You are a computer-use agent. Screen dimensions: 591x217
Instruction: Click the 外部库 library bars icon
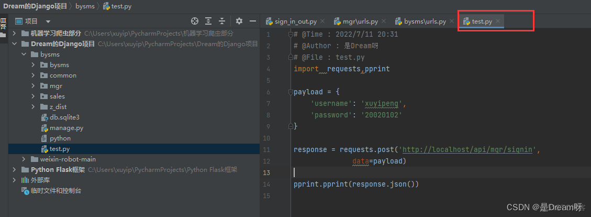25,180
